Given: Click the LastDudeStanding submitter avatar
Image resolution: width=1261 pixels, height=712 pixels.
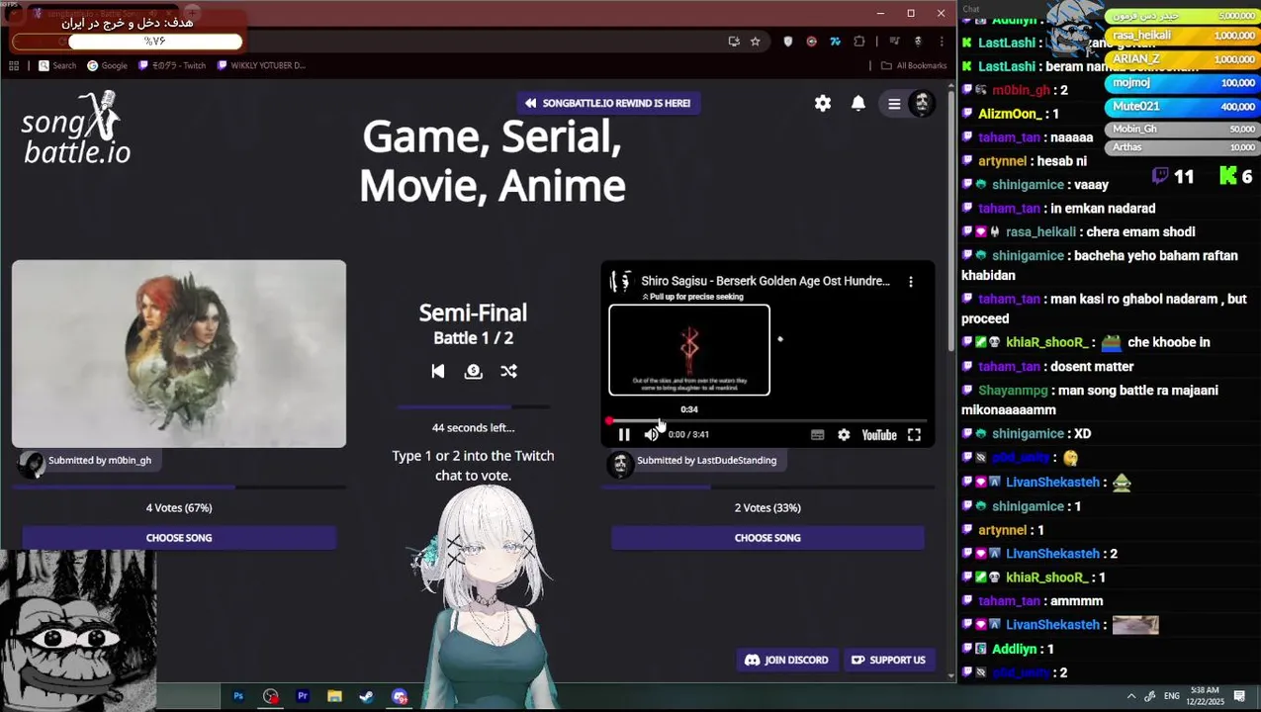Looking at the screenshot, I should pyautogui.click(x=620, y=463).
